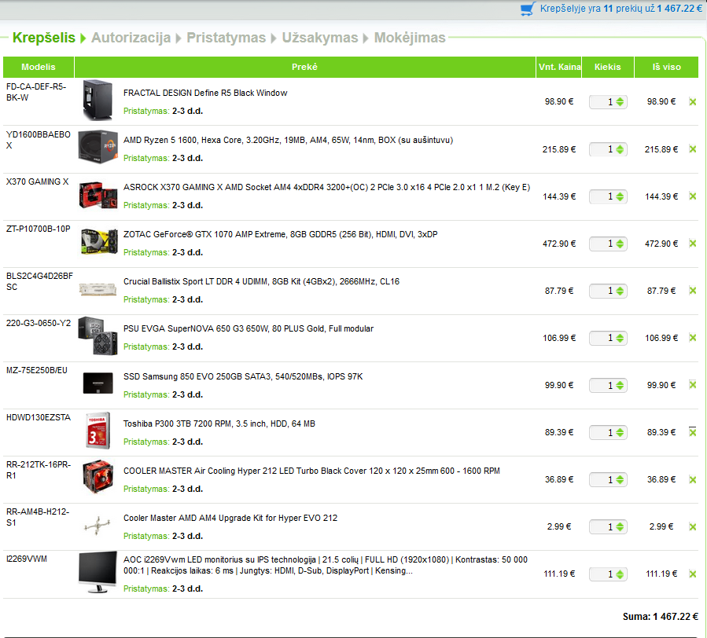
Task: Click the EVGA power supply thumbnail
Action: (x=98, y=335)
